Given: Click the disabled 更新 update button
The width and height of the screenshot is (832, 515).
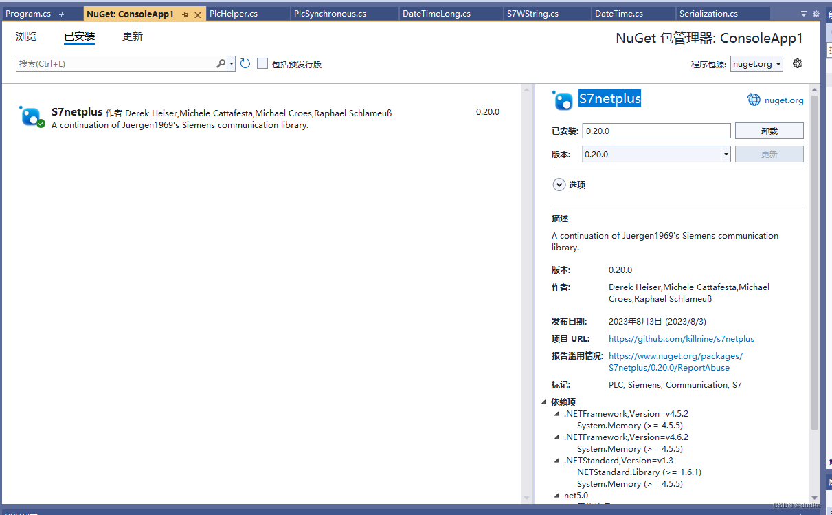Looking at the screenshot, I should tap(769, 154).
